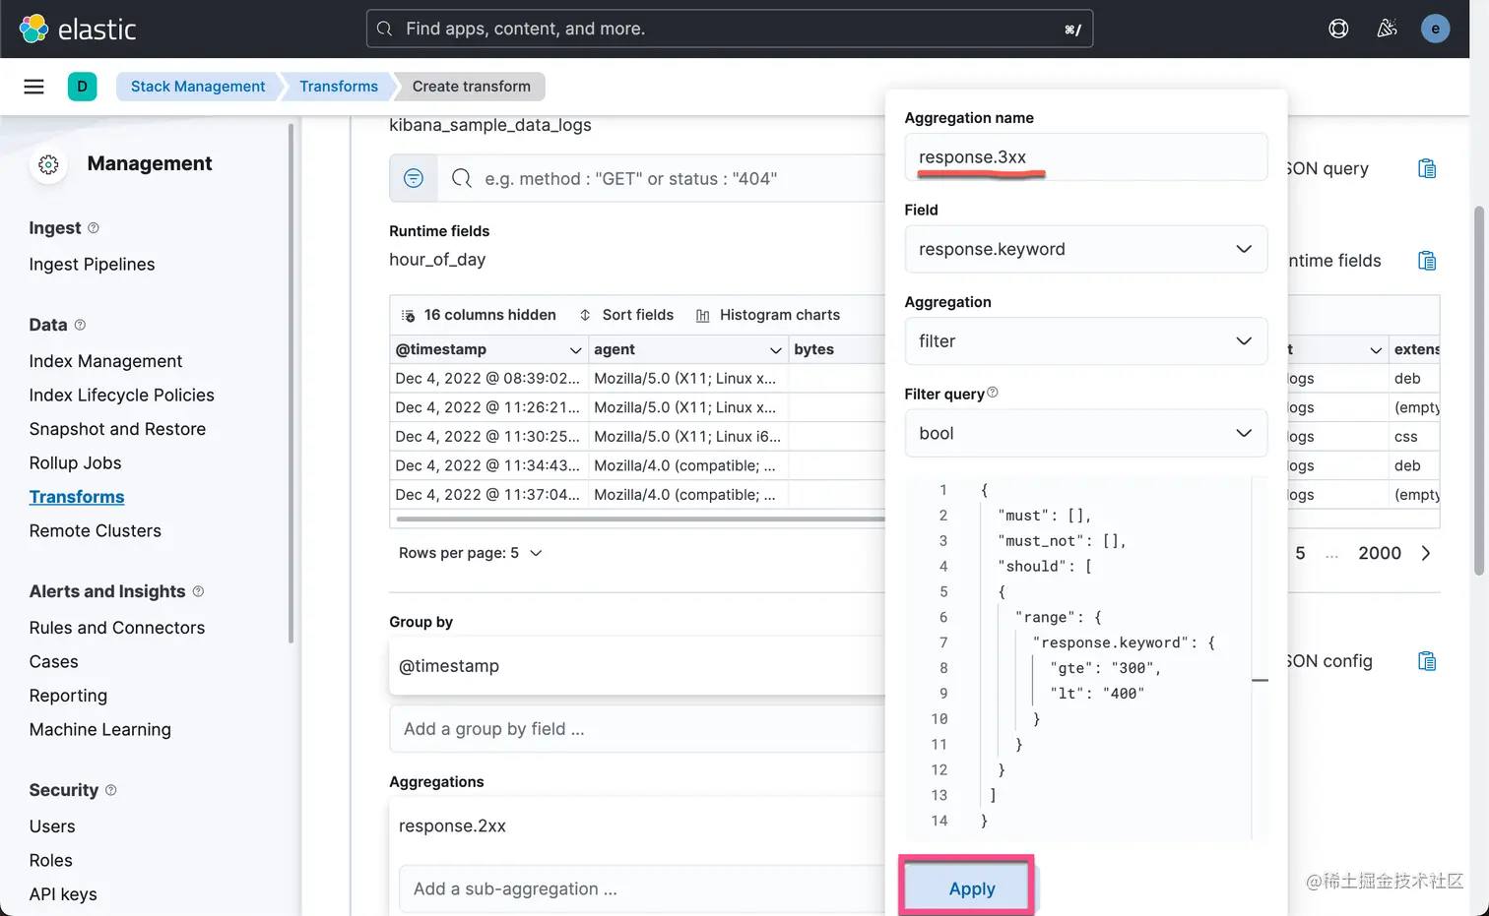The width and height of the screenshot is (1489, 916).
Task: Copy the JSON config to clipboard
Action: tap(1426, 661)
